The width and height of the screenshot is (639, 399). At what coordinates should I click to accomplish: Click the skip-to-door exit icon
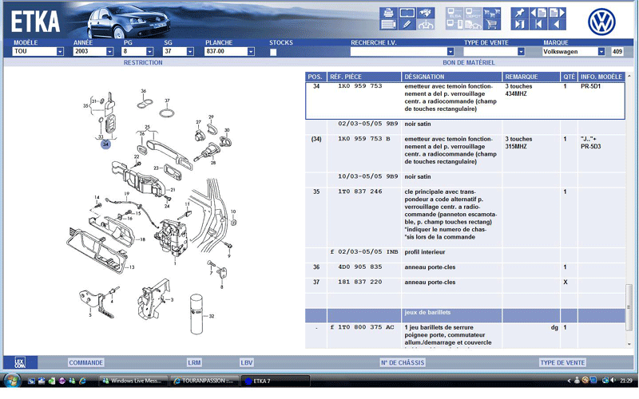[x=520, y=24]
